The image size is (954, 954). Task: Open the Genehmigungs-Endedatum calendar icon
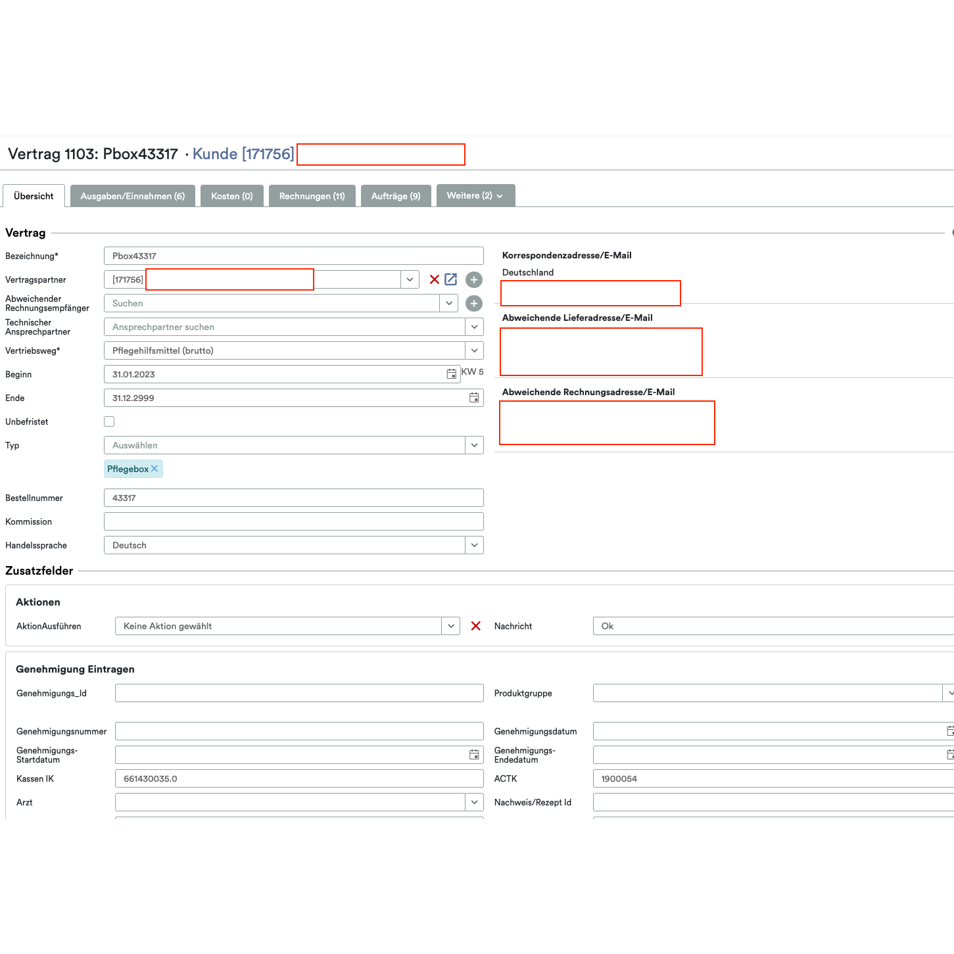[x=950, y=754]
